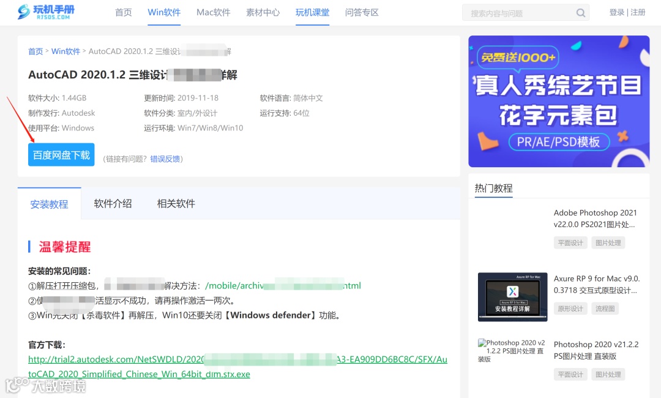Go to 首页 in the breadcrumb
Screen dimensions: 661x398
point(35,51)
